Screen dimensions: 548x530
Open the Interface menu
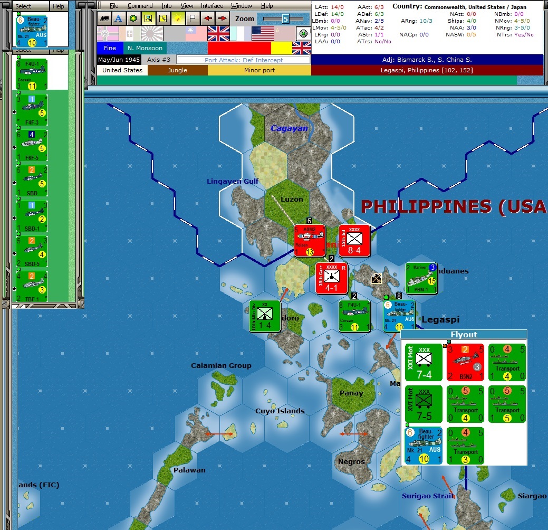point(212,6)
